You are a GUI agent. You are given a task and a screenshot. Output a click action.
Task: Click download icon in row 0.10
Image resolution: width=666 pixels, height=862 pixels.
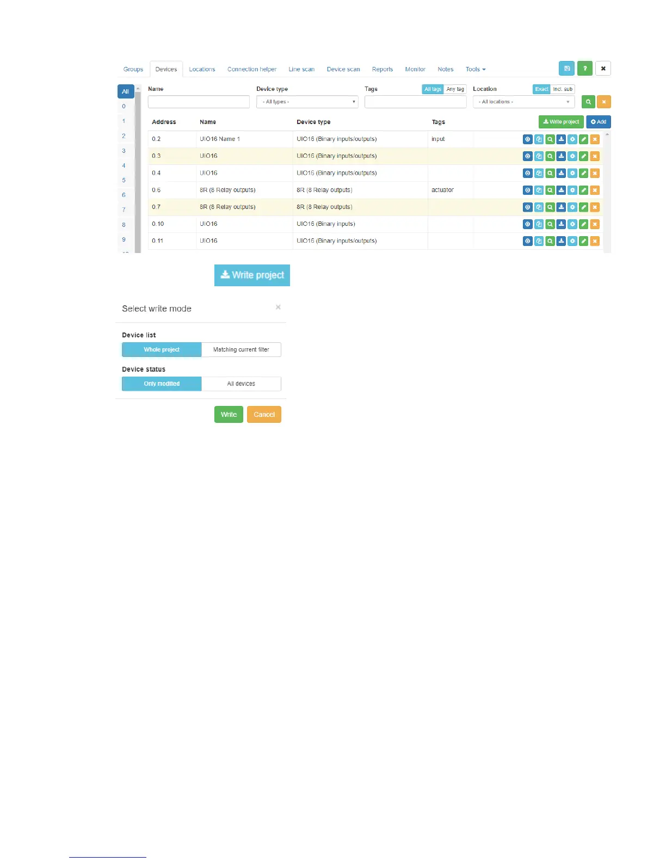tap(561, 224)
